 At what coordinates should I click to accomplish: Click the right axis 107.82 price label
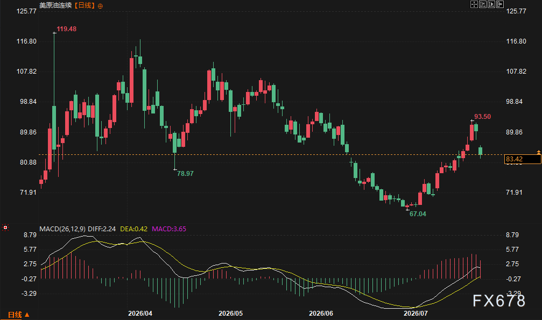[516, 72]
